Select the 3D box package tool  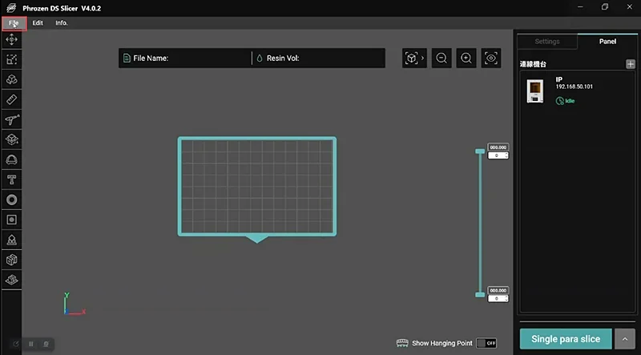11,260
